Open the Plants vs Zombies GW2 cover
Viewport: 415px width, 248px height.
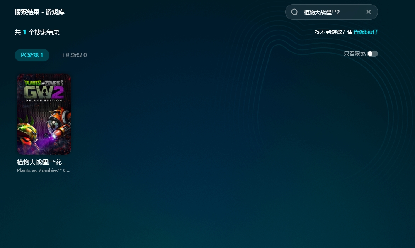click(44, 114)
